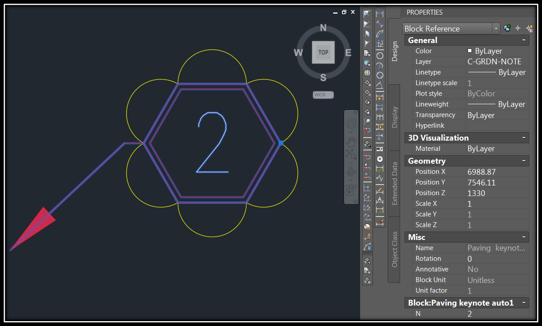Activate the Radius dimension tool
Screen dimensions: 542x326
380,55
